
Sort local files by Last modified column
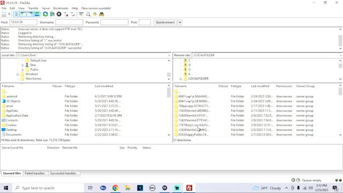coord(104,86)
